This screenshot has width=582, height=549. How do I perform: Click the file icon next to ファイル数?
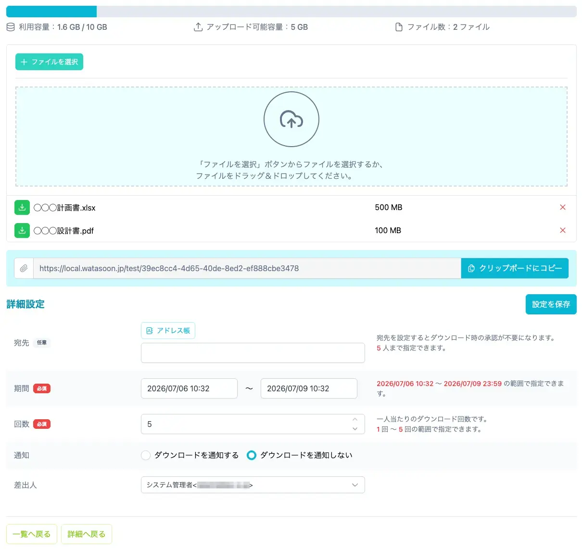click(399, 27)
